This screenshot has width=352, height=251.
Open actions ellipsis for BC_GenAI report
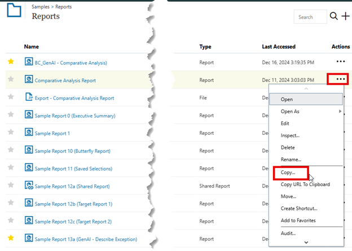click(x=340, y=61)
